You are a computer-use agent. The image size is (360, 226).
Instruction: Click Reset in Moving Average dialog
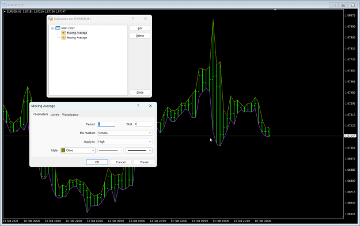pos(145,162)
